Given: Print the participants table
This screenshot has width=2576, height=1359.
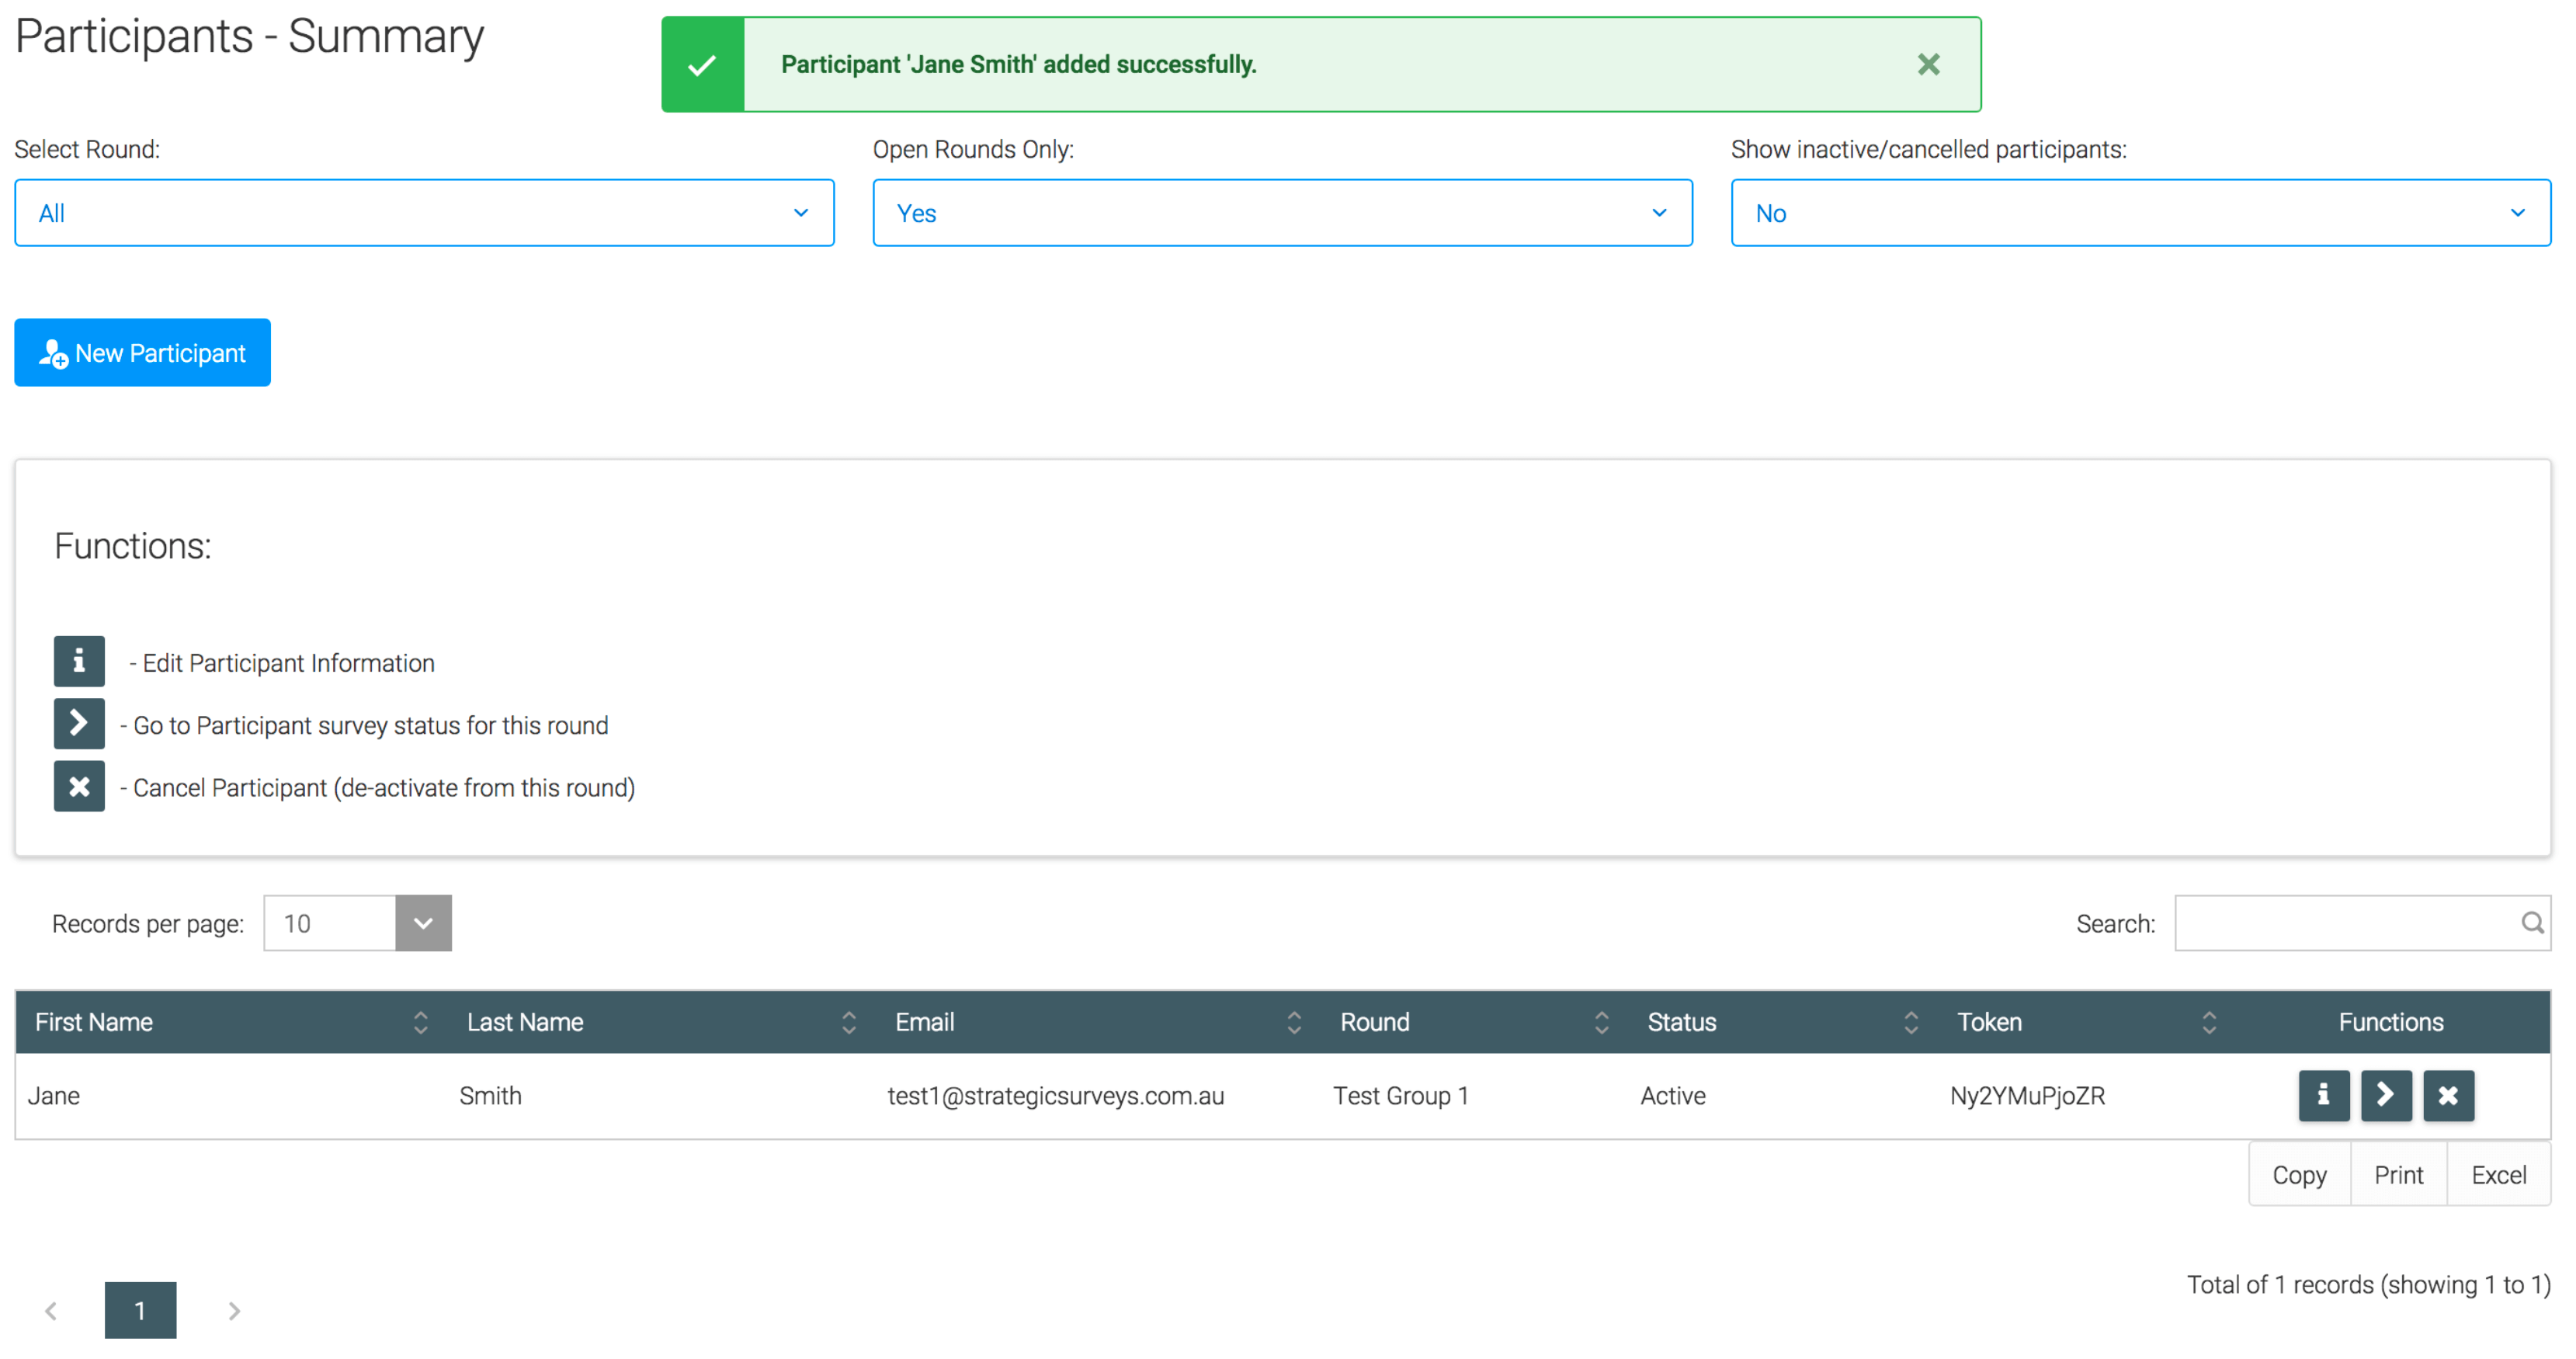Looking at the screenshot, I should pos(2398,1174).
